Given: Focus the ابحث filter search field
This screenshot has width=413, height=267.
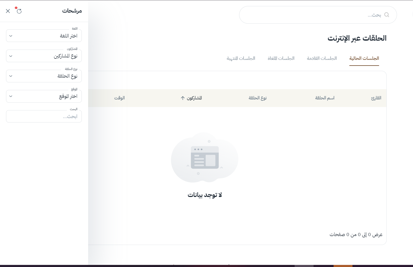Looking at the screenshot, I should (x=44, y=116).
